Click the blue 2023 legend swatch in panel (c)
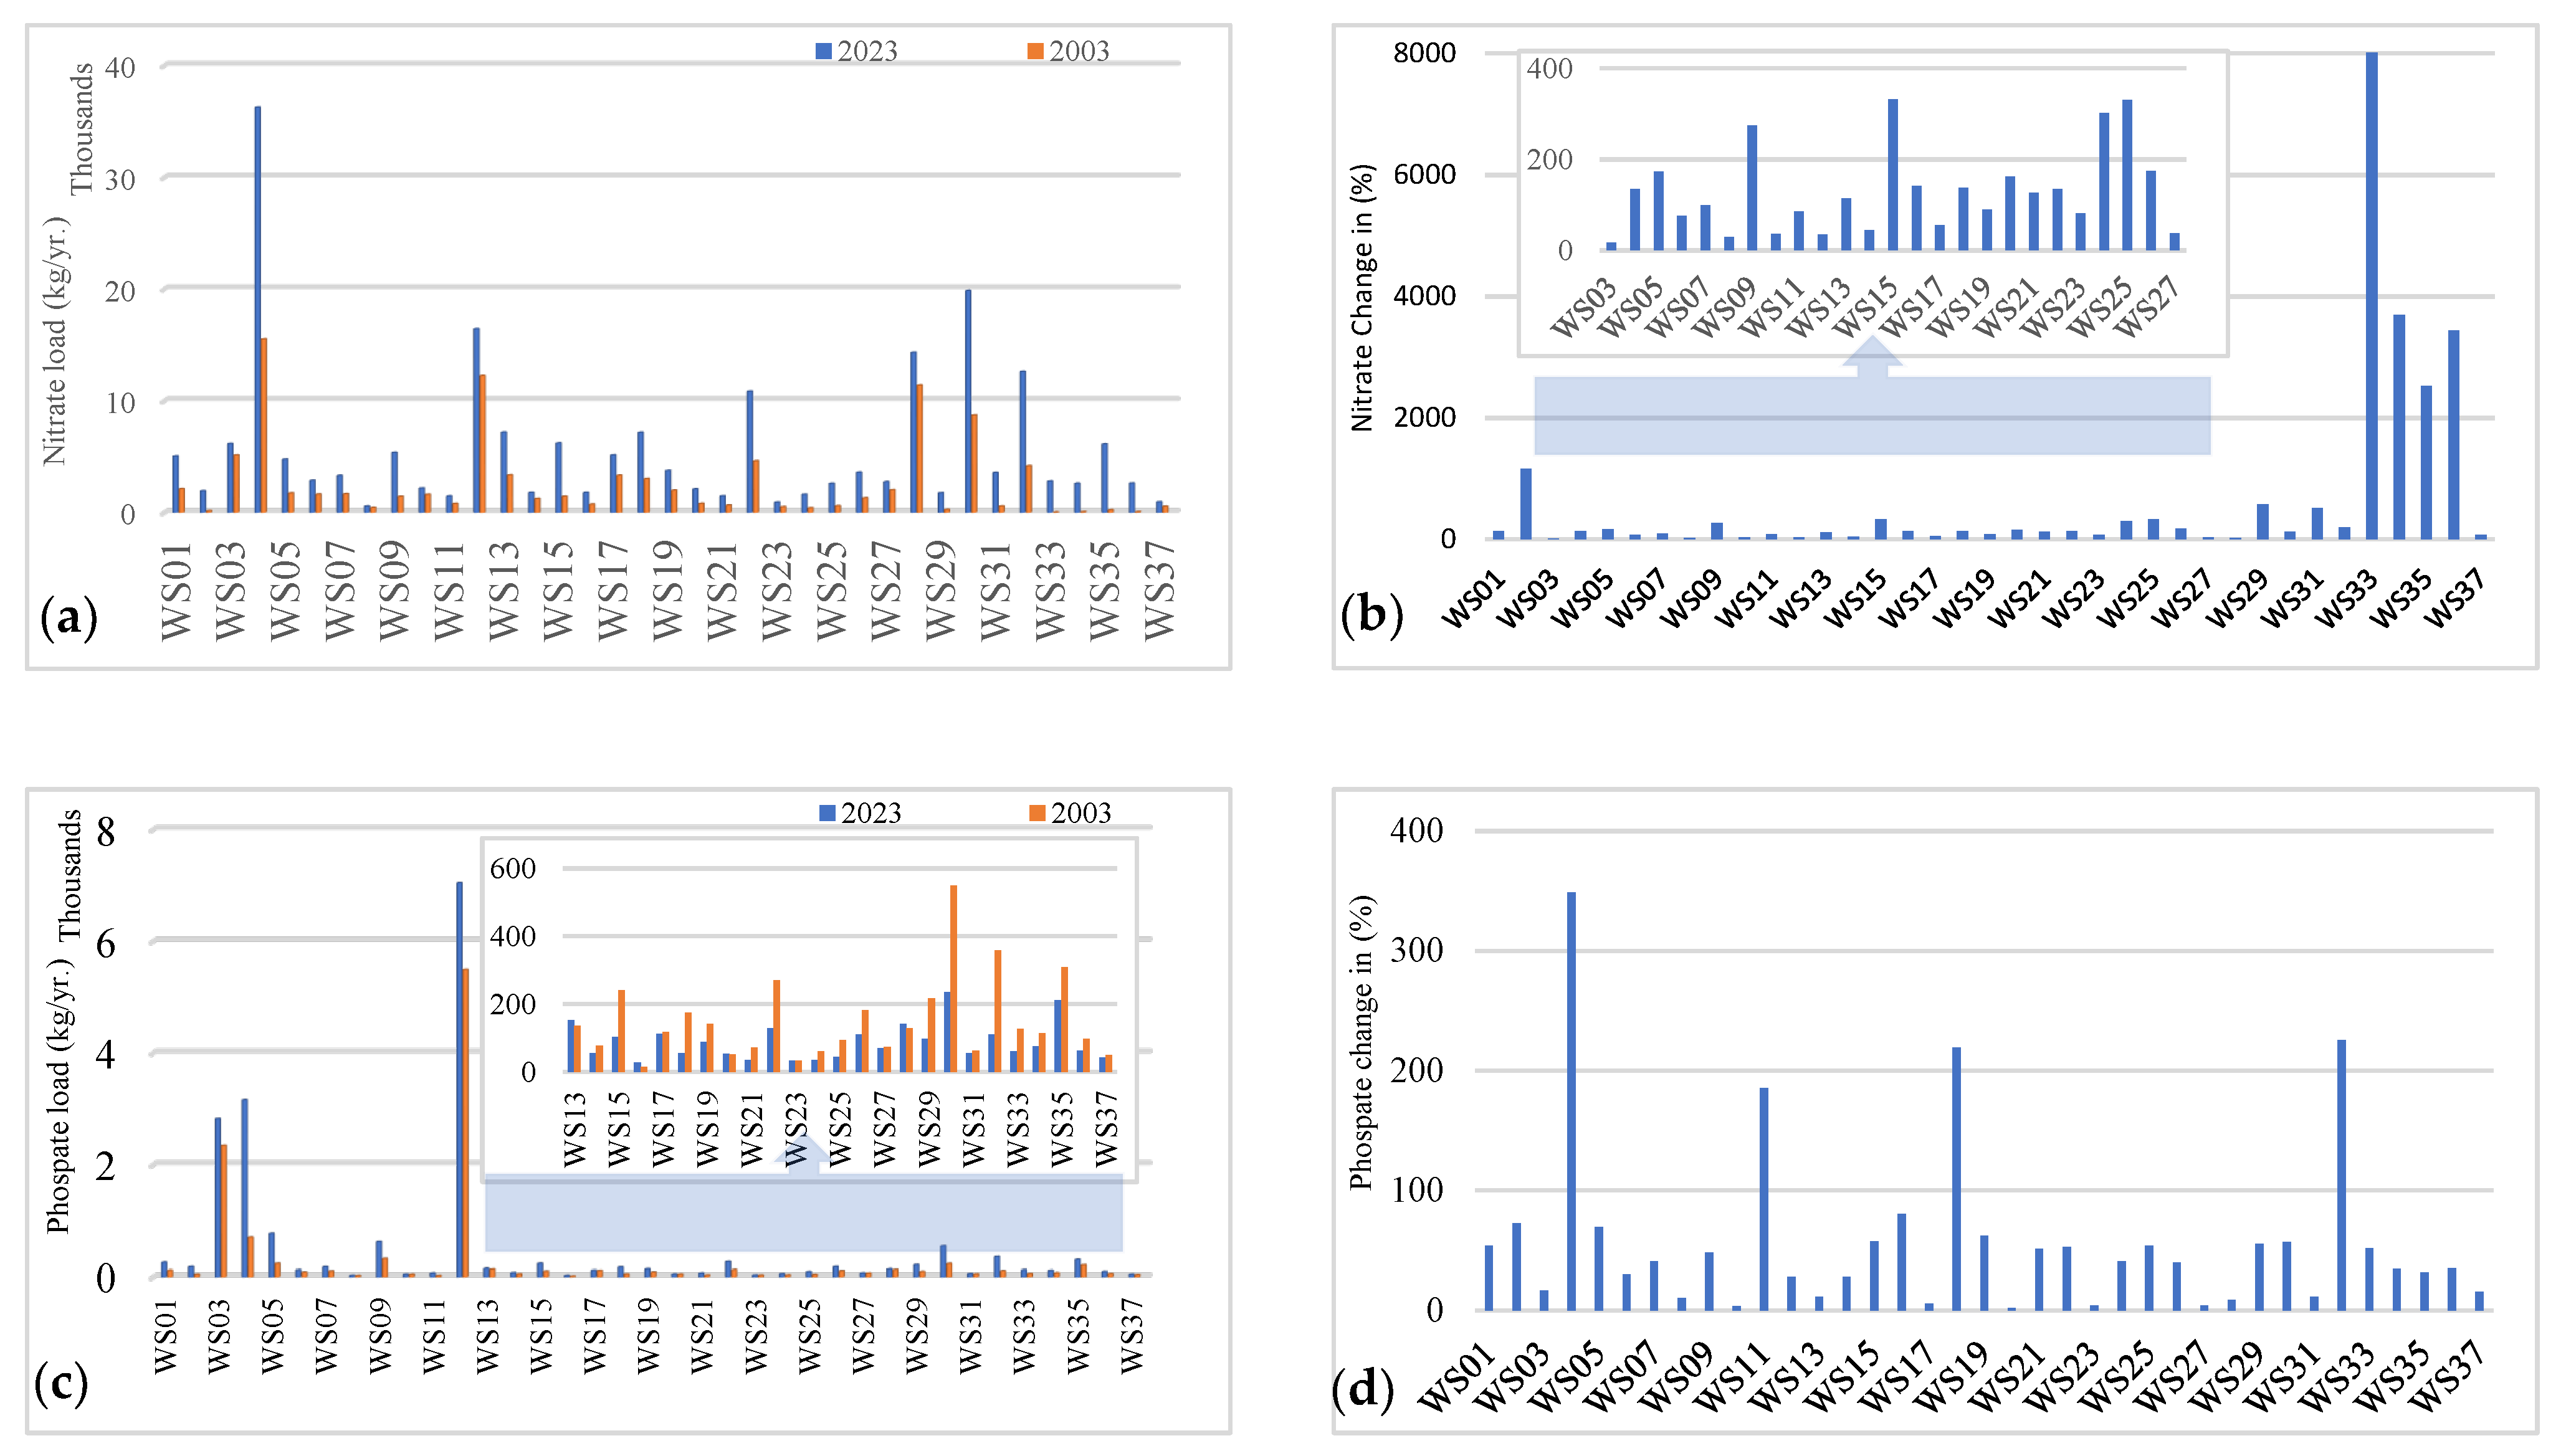 [827, 813]
